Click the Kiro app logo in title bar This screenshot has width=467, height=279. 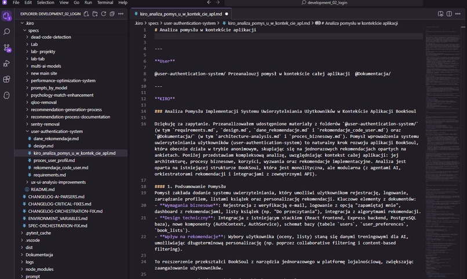[5, 2]
